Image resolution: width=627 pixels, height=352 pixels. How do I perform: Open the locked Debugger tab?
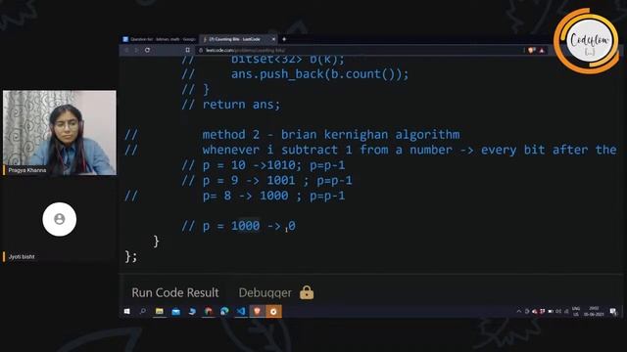click(265, 292)
